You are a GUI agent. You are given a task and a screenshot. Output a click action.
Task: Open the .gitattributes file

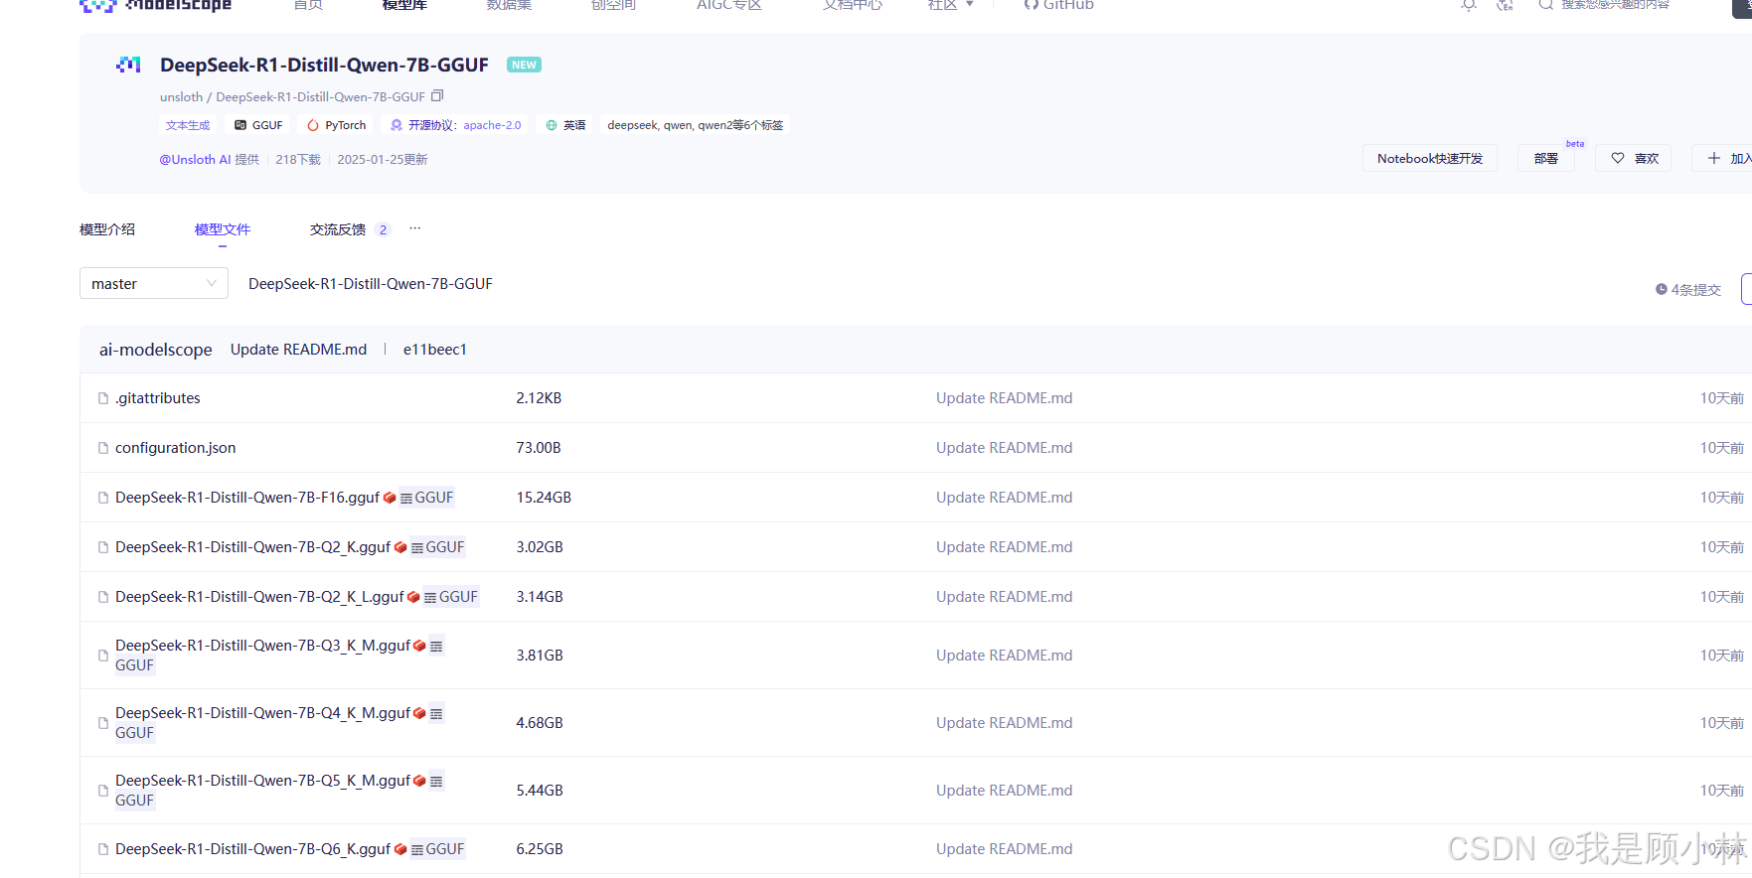pyautogui.click(x=158, y=398)
